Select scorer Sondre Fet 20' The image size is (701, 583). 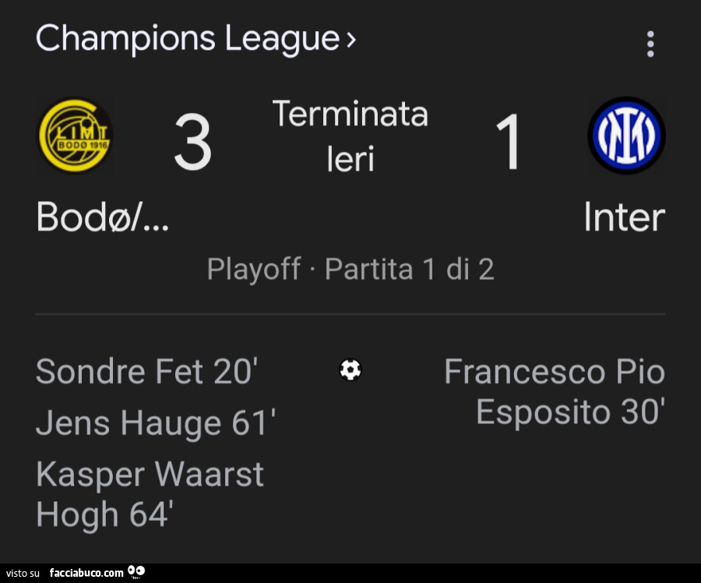point(146,372)
